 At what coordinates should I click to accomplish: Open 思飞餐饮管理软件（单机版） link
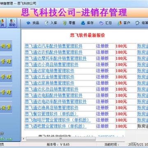click(x=51, y=114)
